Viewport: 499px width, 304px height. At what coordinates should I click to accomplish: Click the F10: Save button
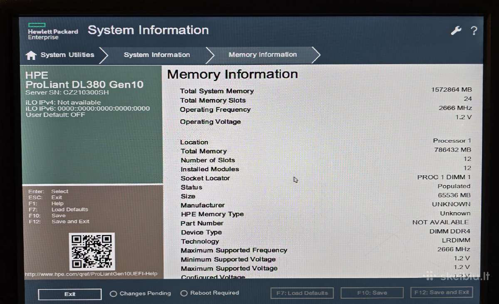(x=372, y=293)
